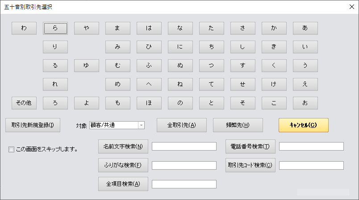The image size is (359, 200).
Task: Click the あ kana button
Action: [305, 28]
